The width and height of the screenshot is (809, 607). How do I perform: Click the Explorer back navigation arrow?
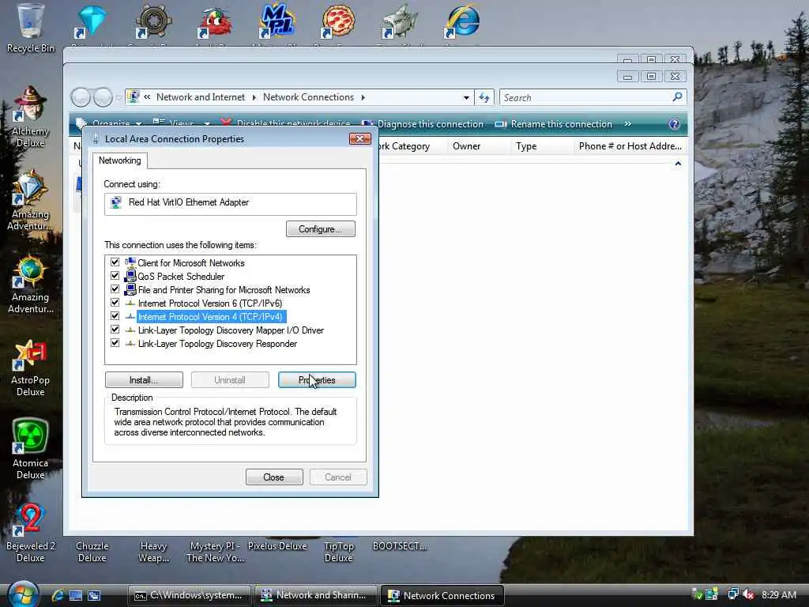(x=81, y=97)
